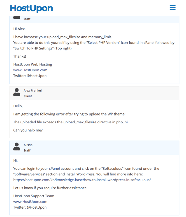
Task: Click the Alisha name label
Action: pos(28,145)
